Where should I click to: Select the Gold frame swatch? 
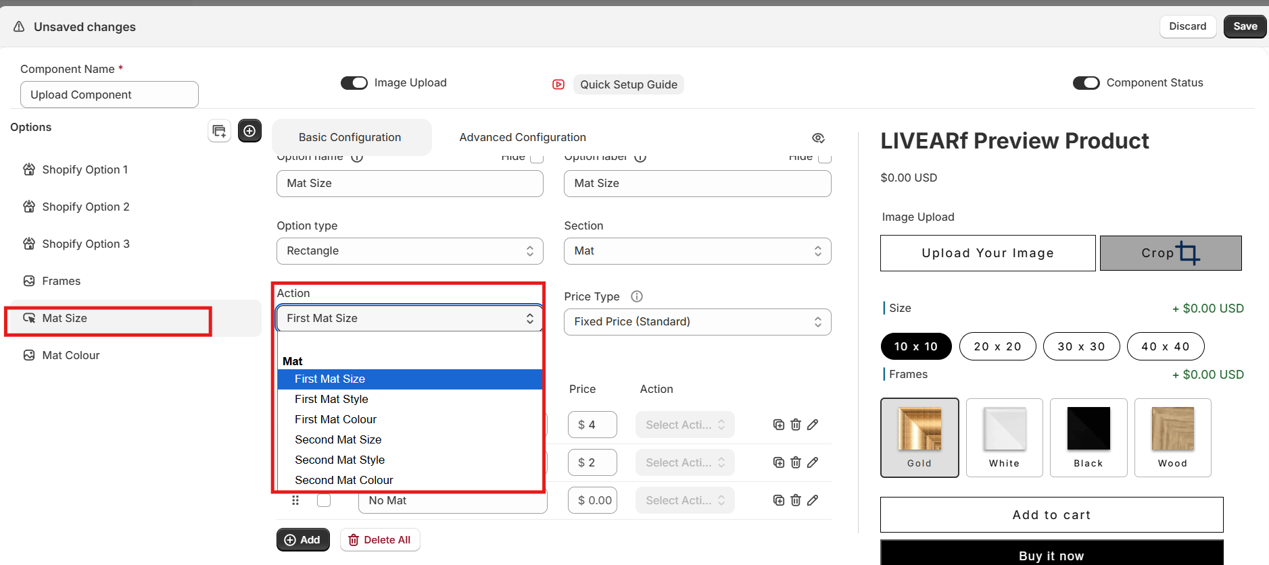click(919, 437)
